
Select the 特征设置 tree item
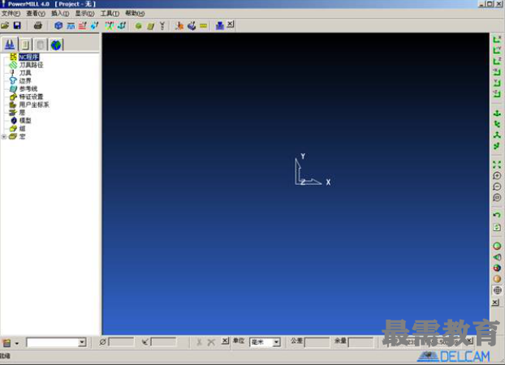(x=31, y=97)
